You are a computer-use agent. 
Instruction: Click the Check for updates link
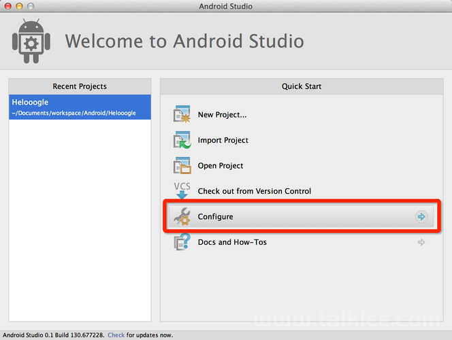pyautogui.click(x=116, y=335)
